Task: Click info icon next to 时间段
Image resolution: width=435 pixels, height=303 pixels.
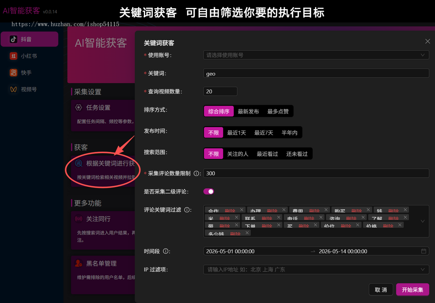Action: point(166,251)
